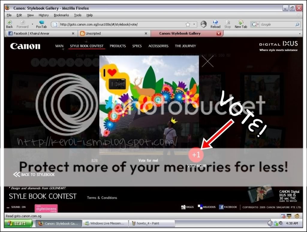Switch to the Facebook | Khairul Anwar tab
The width and height of the screenshot is (307, 232).
(x=41, y=34)
